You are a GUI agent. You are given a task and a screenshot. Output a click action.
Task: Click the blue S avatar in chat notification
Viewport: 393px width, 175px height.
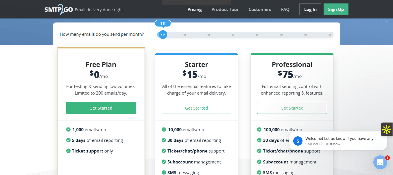pyautogui.click(x=298, y=141)
